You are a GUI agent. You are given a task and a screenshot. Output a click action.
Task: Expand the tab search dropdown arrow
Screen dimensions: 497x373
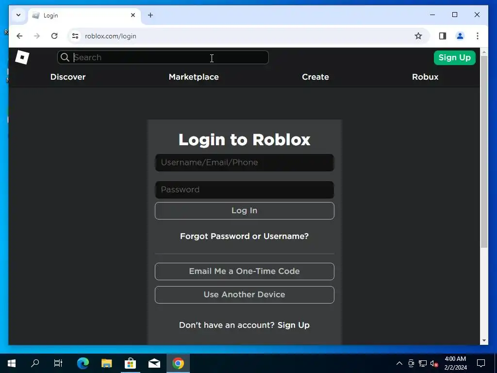(x=18, y=15)
